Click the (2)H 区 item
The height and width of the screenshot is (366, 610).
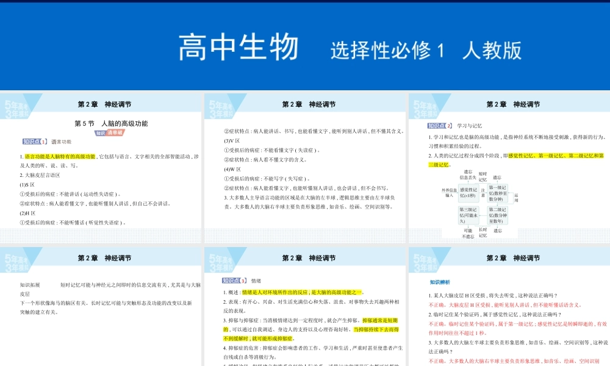click(27, 213)
